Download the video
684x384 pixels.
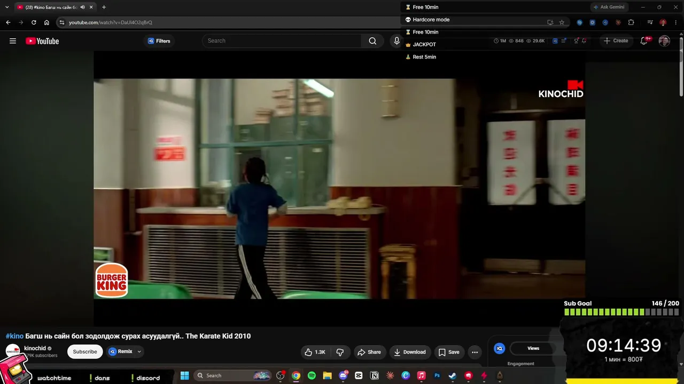(410, 352)
